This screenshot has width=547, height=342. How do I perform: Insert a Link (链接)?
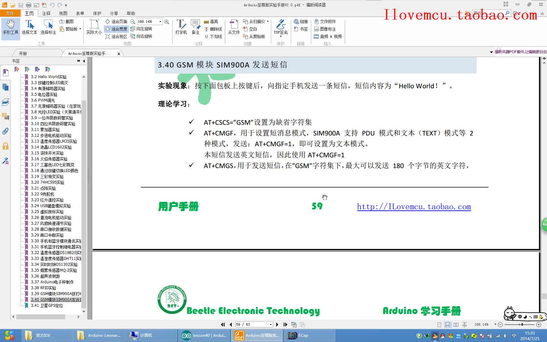[301, 21]
